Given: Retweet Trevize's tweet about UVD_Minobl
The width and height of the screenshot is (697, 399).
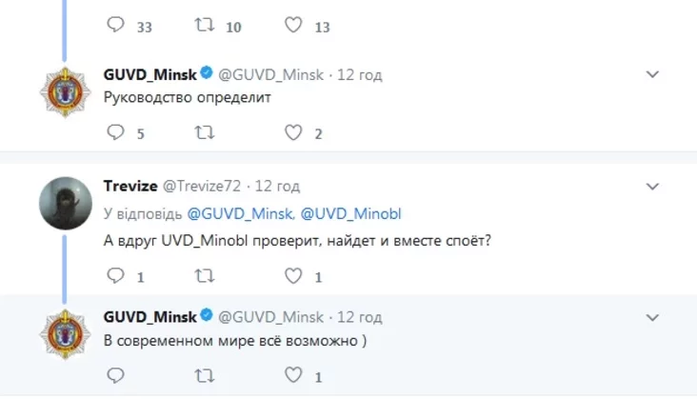Looking at the screenshot, I should (x=205, y=276).
